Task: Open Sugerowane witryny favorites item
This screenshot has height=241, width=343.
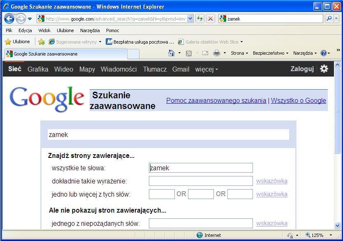Action: tap(75, 42)
